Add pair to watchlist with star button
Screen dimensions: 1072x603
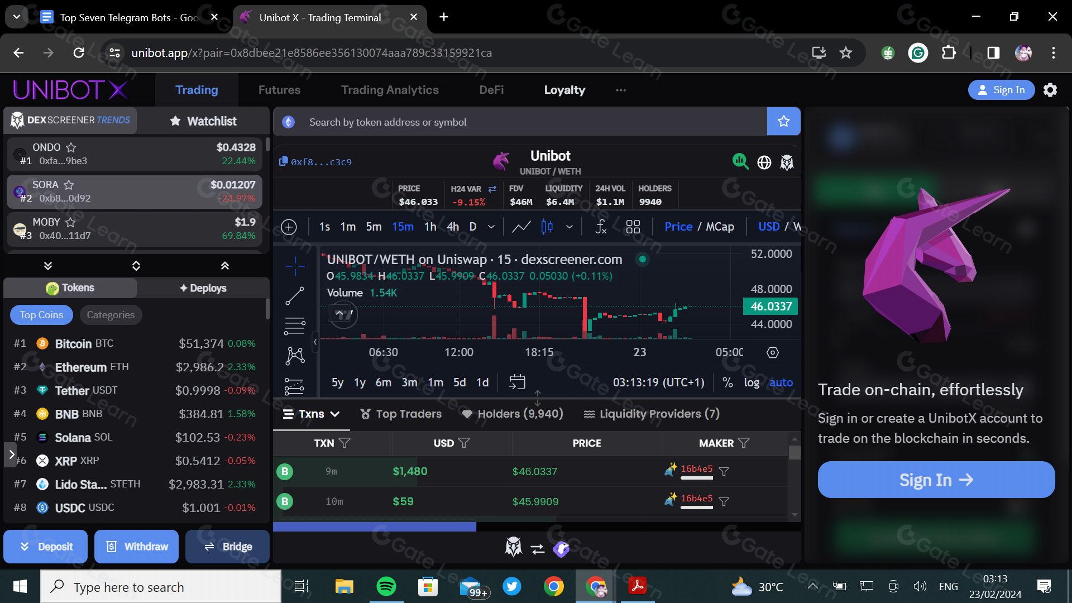[783, 121]
